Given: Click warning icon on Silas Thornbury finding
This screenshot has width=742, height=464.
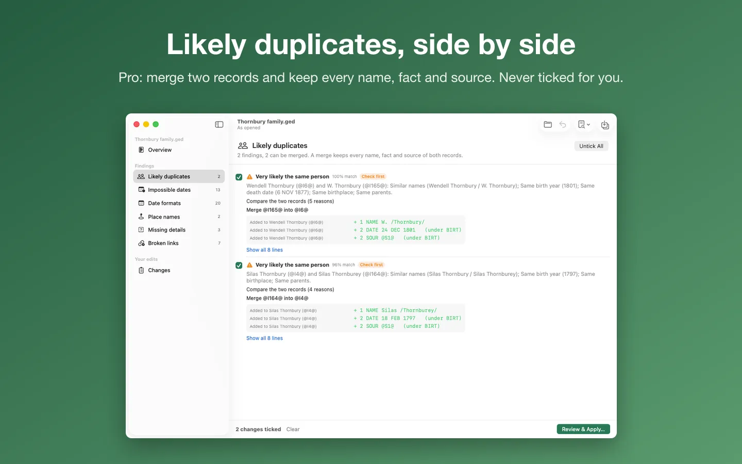Looking at the screenshot, I should 249,265.
